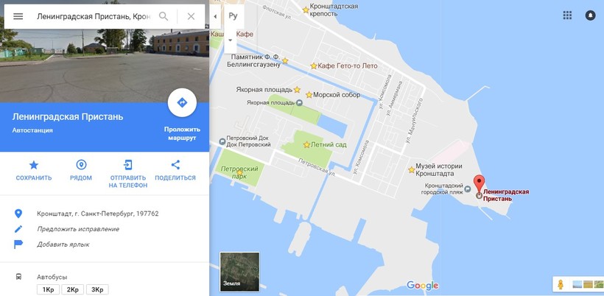Screen dimensions: 604x296
Task: Click the search magnifier icon
Action: tap(164, 16)
